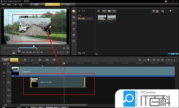
Task: Switch to the 分享 step tab
Action: click(67, 5)
